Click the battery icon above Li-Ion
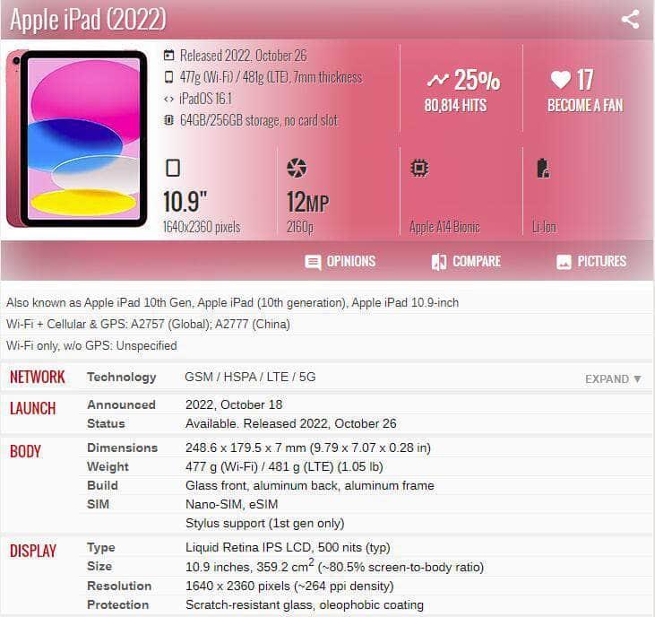655x617 pixels. tap(541, 169)
